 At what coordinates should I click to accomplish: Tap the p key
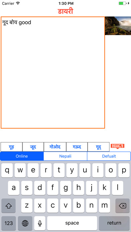[124, 170]
